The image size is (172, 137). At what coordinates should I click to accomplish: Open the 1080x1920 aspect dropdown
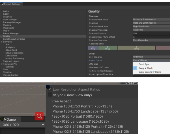click(23, 125)
